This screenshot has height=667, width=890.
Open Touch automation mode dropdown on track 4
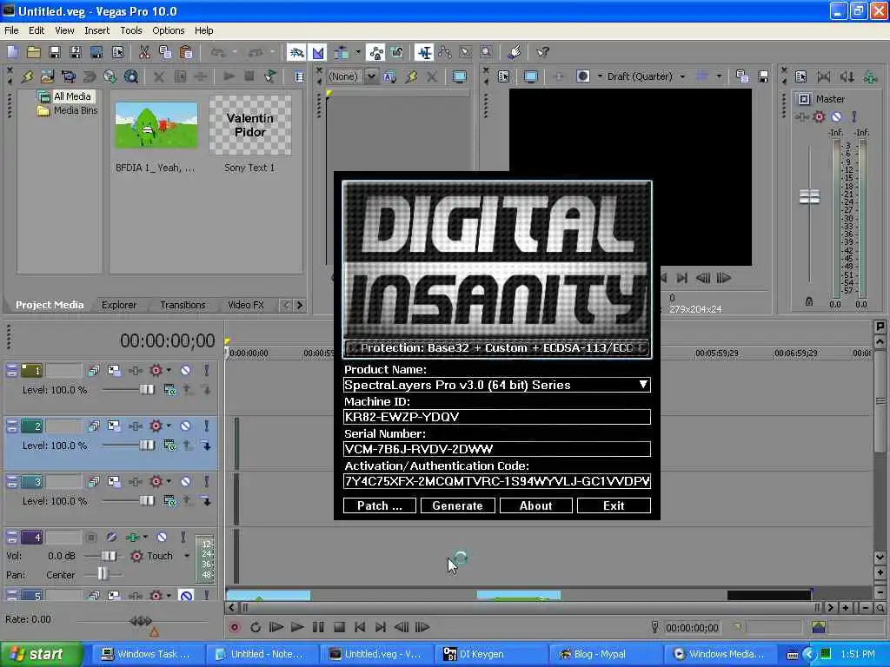[x=187, y=556]
